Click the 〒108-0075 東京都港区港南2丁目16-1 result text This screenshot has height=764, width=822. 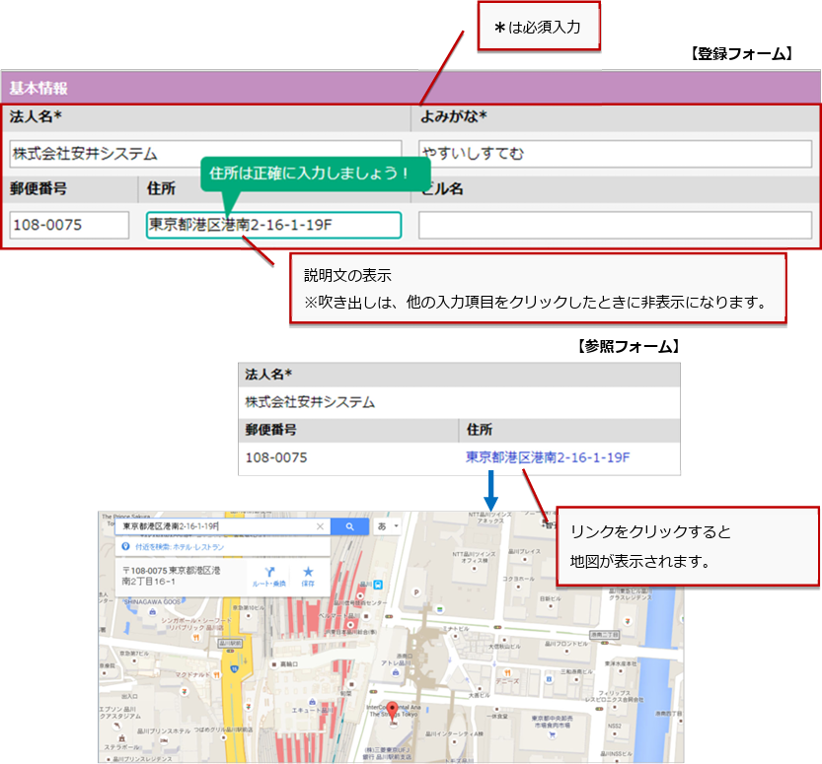point(172,576)
